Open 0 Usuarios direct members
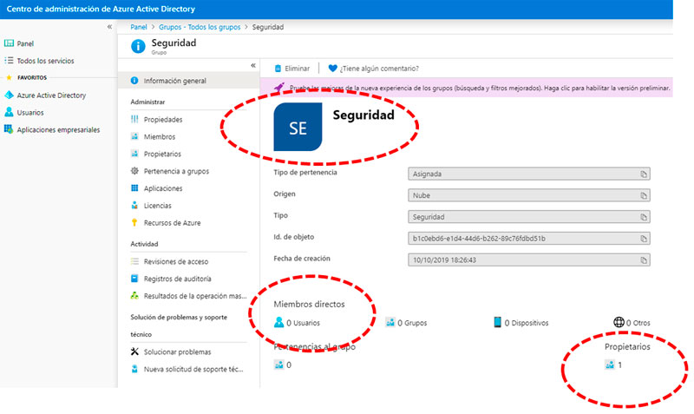Screen dimensions: 694x414 coord(297,322)
